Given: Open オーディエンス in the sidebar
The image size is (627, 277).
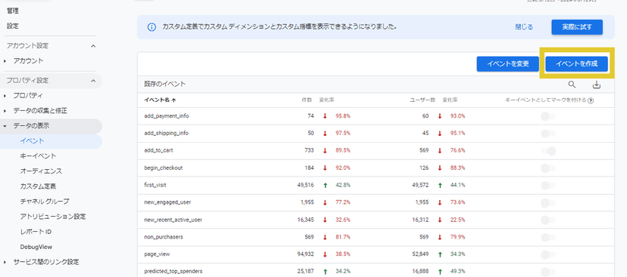Looking at the screenshot, I should tap(41, 171).
